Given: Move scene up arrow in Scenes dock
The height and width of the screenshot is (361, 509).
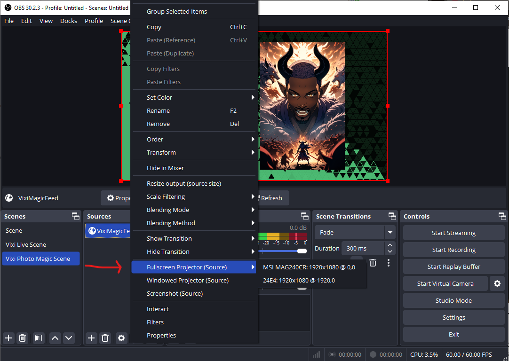Looking at the screenshot, I should pyautogui.click(x=55, y=338).
